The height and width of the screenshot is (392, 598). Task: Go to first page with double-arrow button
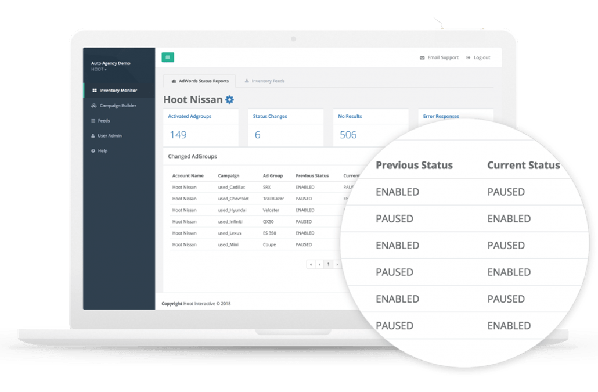[311, 264]
